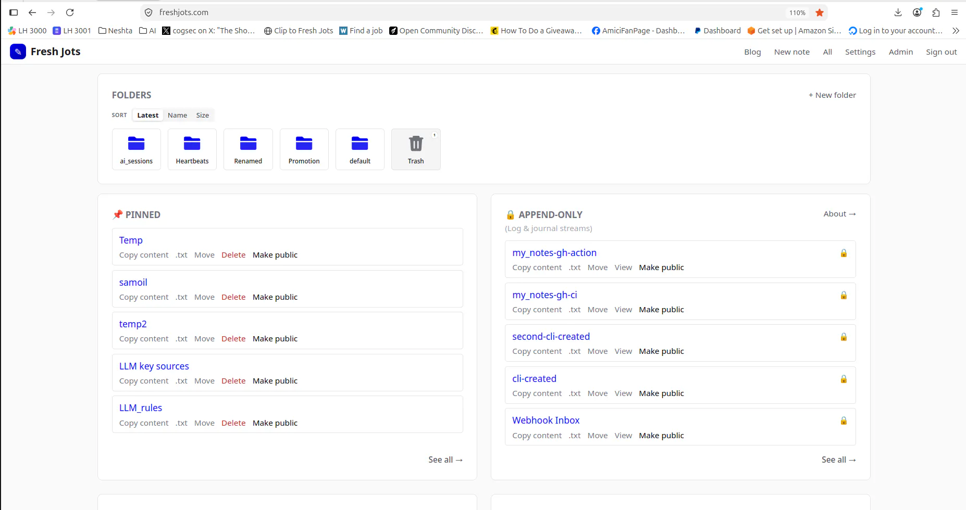Create a folder with + New folder
Screen dimensions: 966x510
tap(832, 95)
